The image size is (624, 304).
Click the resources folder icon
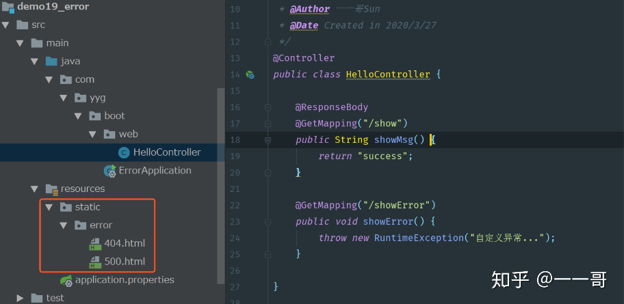click(x=52, y=189)
